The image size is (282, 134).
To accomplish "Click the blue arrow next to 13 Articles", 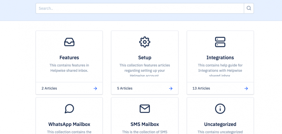I will click(246, 88).
